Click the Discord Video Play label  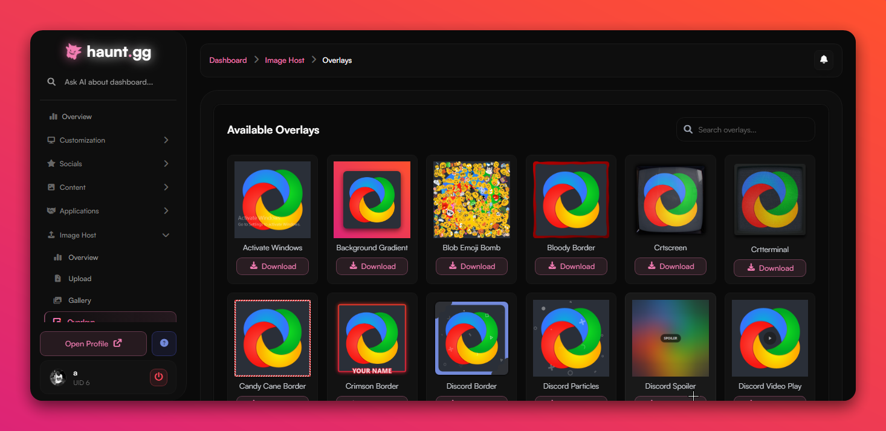pos(770,386)
